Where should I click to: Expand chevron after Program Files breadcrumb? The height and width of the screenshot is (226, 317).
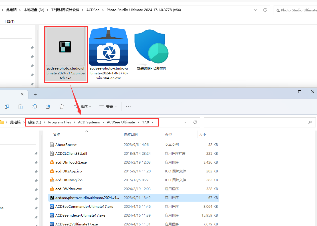(x=74, y=122)
